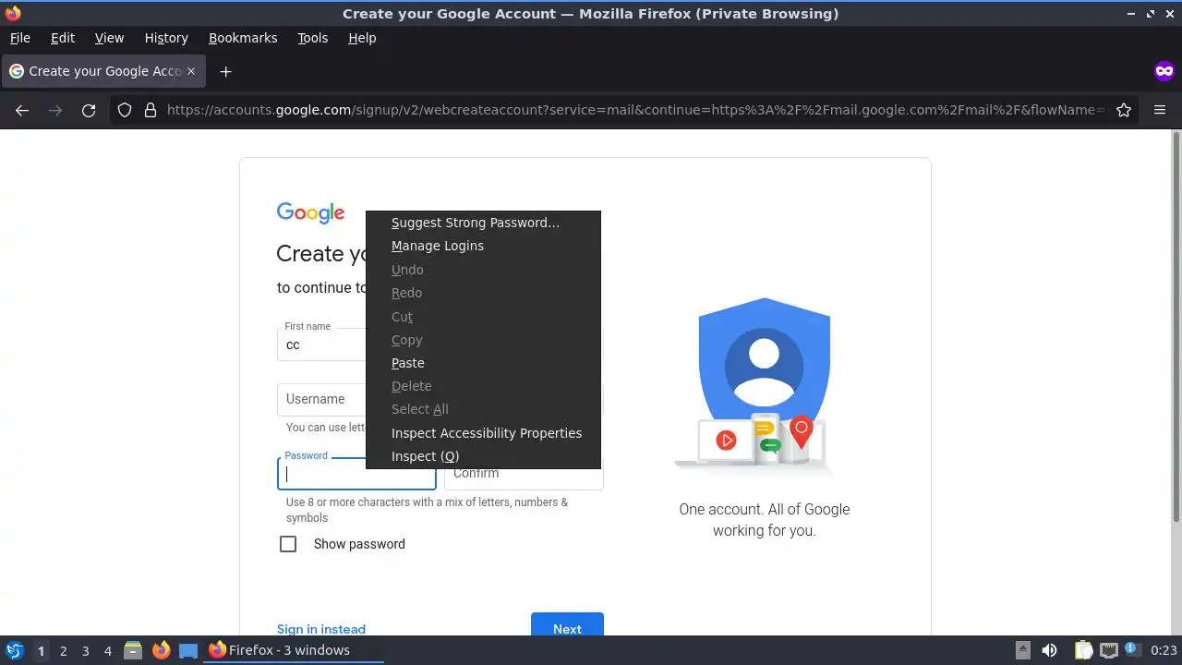The width and height of the screenshot is (1182, 665).
Task: Open the Bookmarks menu
Action: pos(243,38)
